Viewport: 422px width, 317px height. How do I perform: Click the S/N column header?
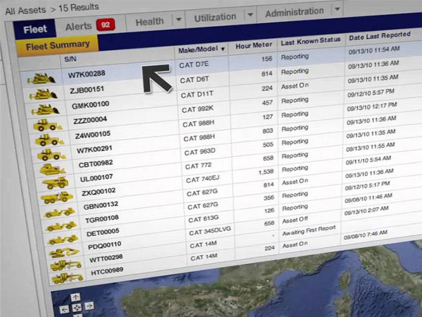[x=70, y=59]
